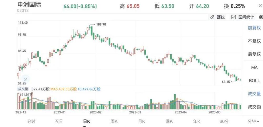Toggle the BOLL indicator
263x127 pixels.
tap(254, 81)
